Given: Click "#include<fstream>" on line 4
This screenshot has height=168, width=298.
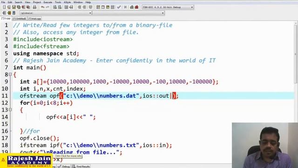Looking at the screenshot, I should click(41, 46).
